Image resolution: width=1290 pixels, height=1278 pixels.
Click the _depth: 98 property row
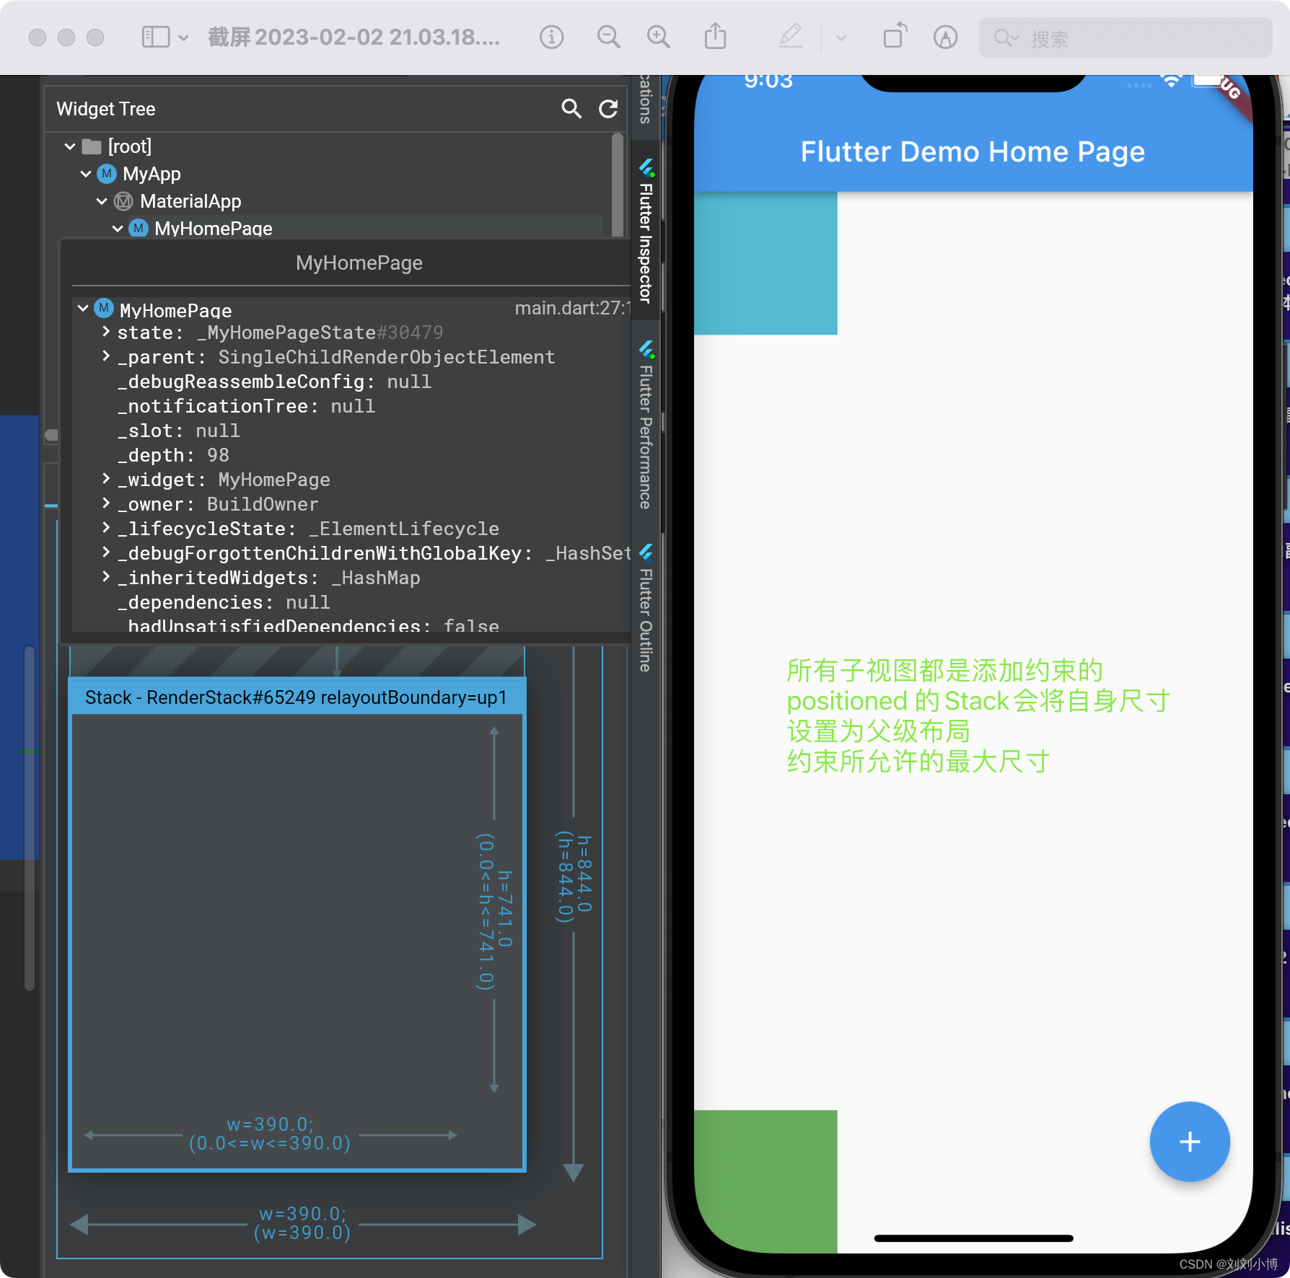tap(173, 455)
